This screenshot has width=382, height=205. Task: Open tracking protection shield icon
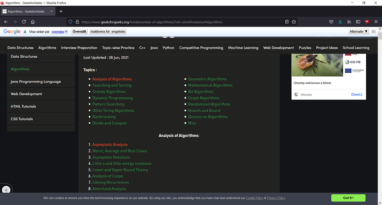70,22
